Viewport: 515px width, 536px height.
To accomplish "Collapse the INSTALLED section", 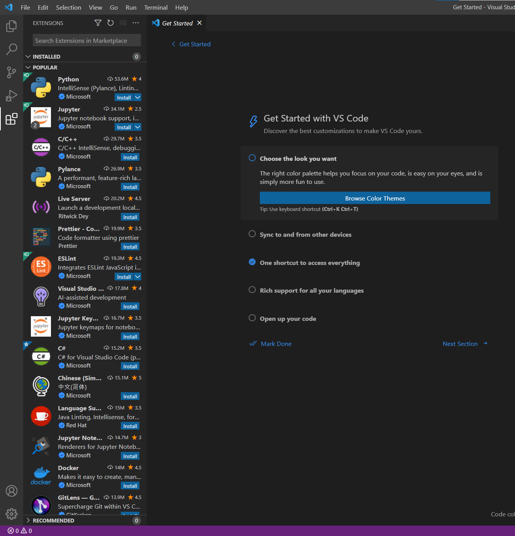I will (28, 56).
